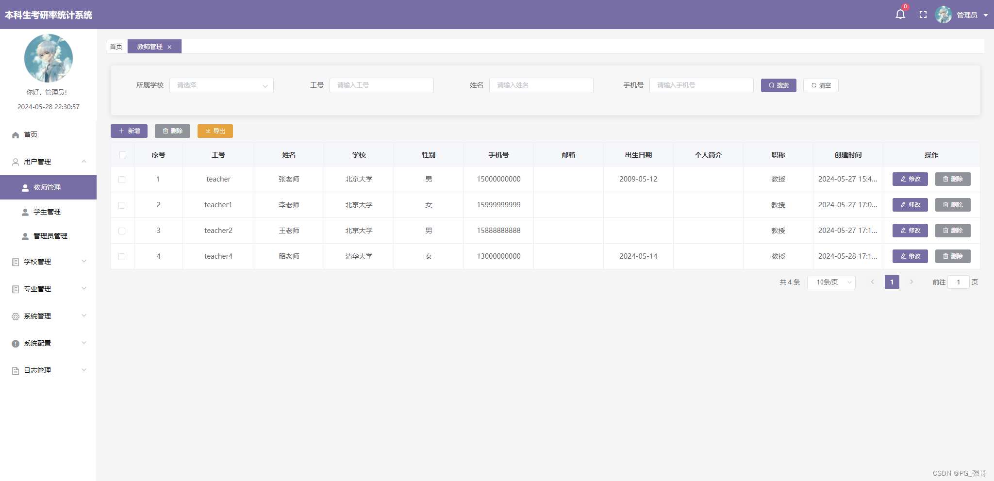Click the previous page arrow
The height and width of the screenshot is (481, 994).
872,282
